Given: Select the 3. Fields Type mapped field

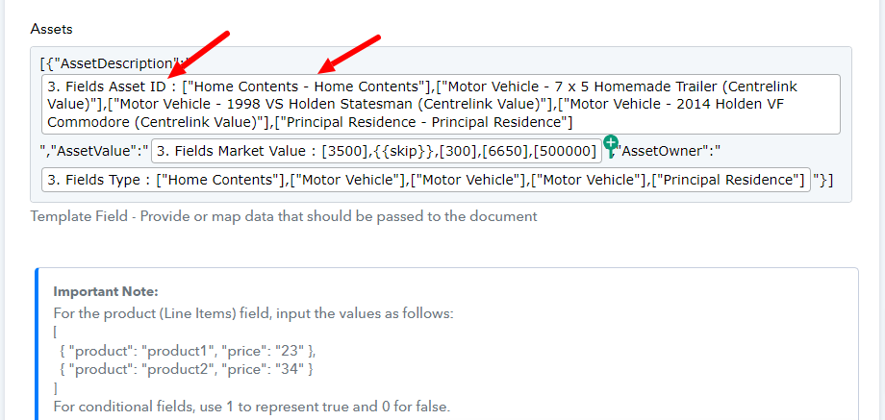Looking at the screenshot, I should (x=426, y=180).
